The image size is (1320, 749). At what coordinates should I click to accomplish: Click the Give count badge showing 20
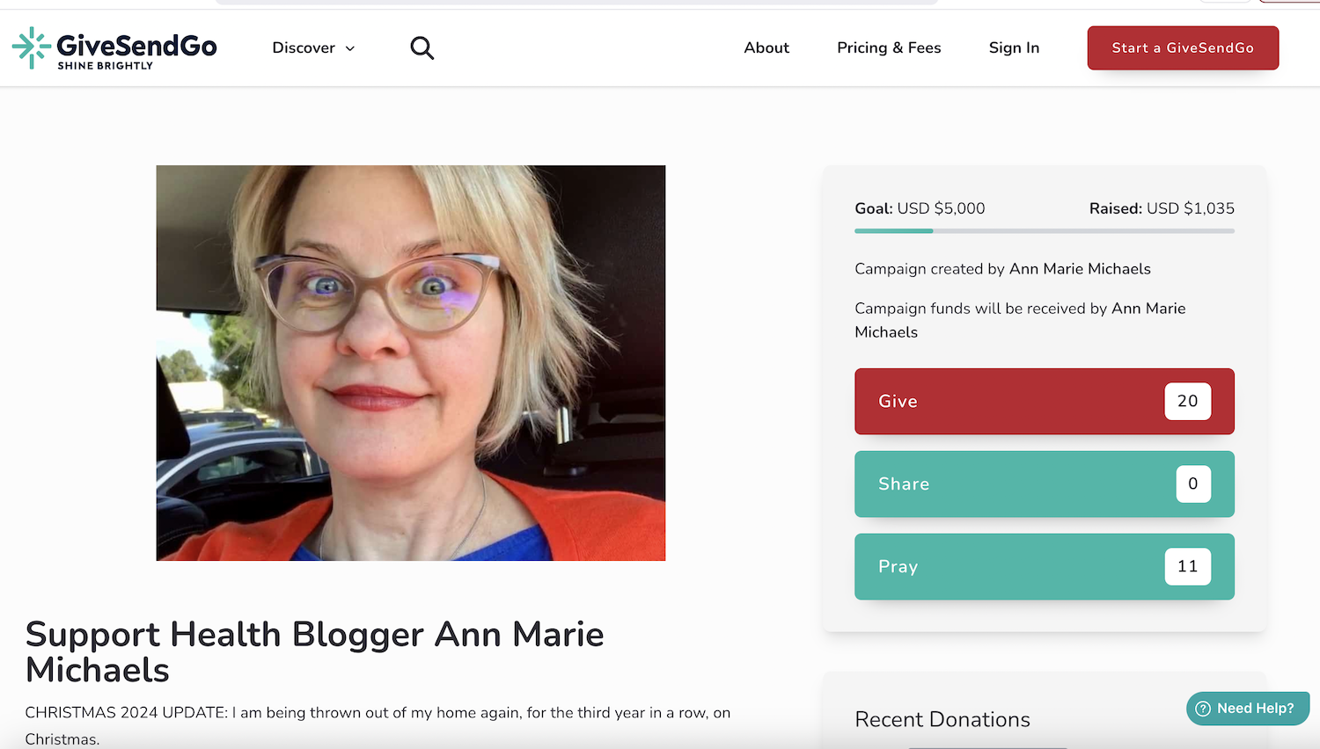click(x=1188, y=401)
